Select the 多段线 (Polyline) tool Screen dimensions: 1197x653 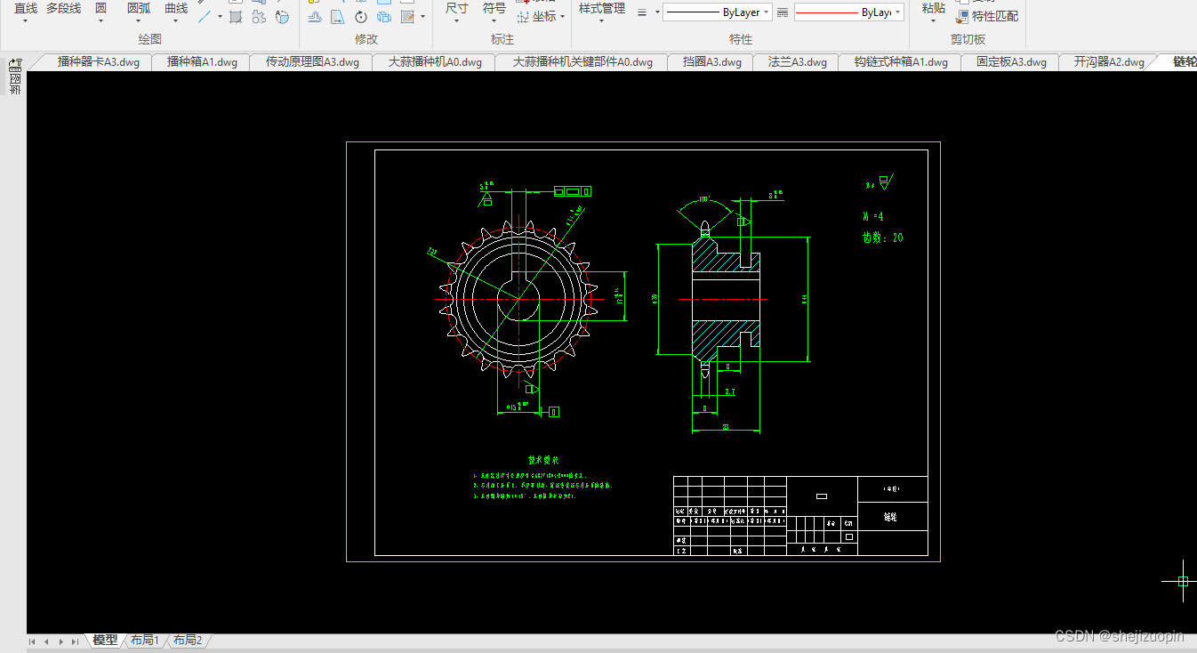click(63, 8)
